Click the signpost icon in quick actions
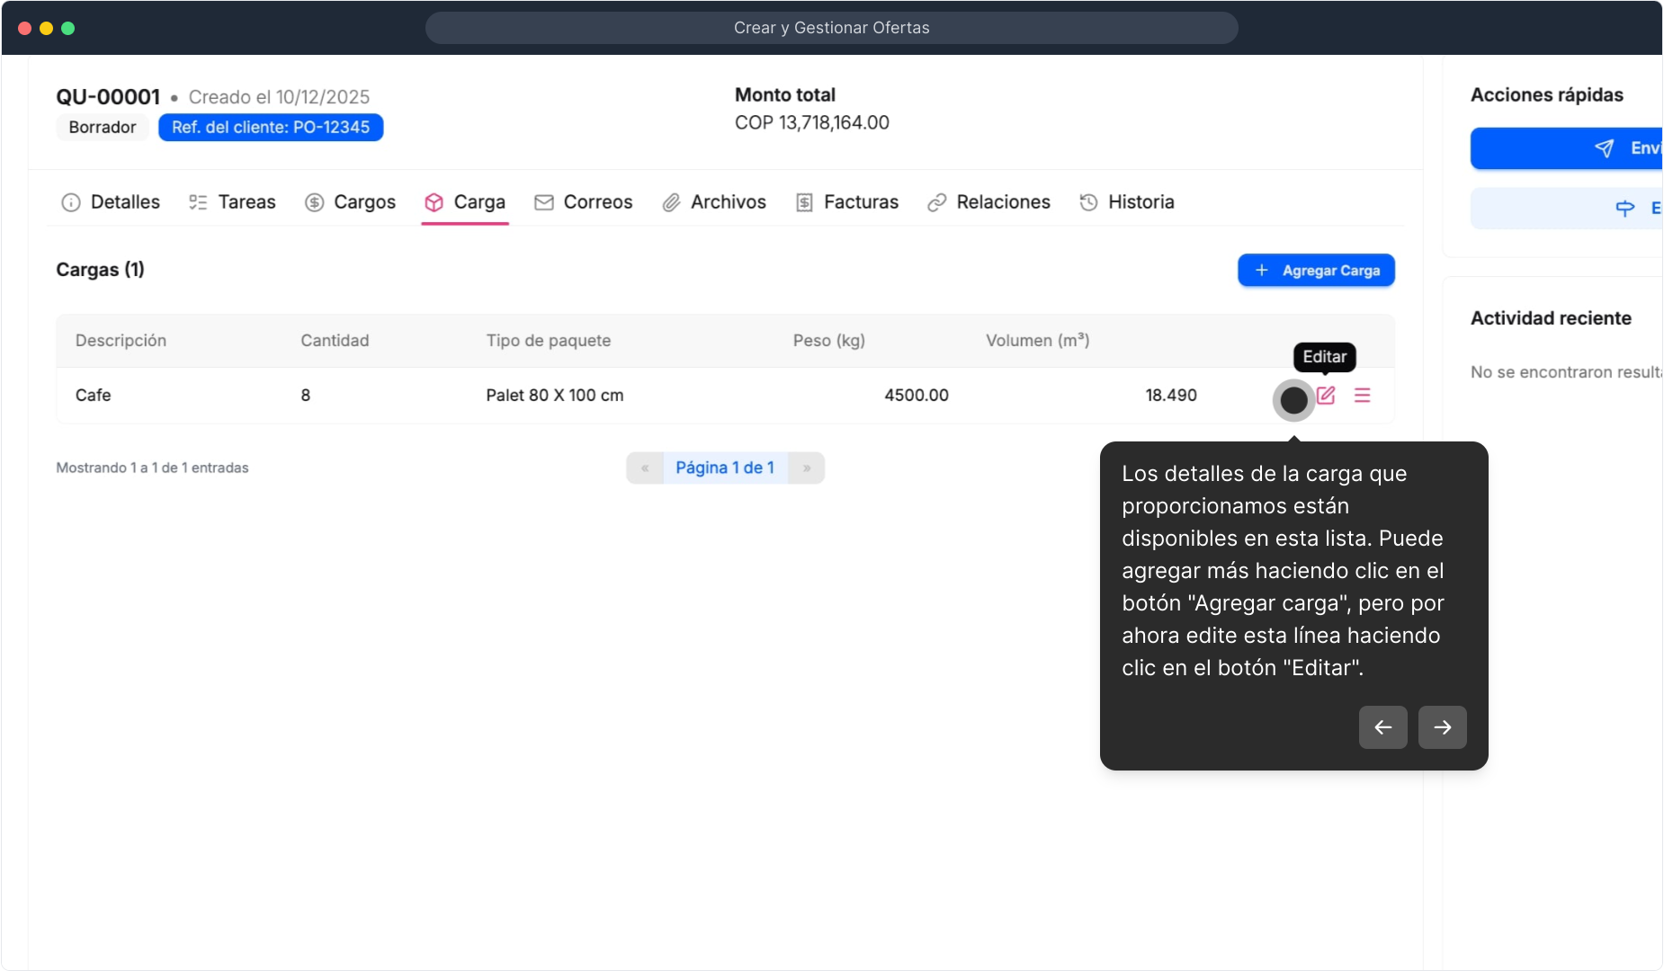This screenshot has width=1664, height=971. pos(1624,209)
